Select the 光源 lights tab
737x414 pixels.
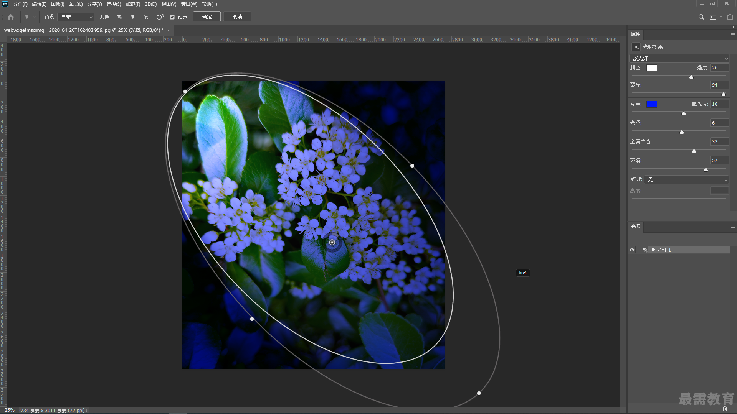[x=636, y=227]
